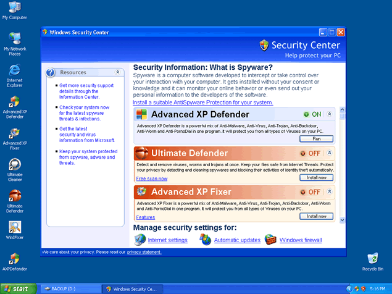This screenshot has width=392, height=294.
Task: Switch to BACKUP (D:) taskbar window
Action: pyautogui.click(x=67, y=288)
